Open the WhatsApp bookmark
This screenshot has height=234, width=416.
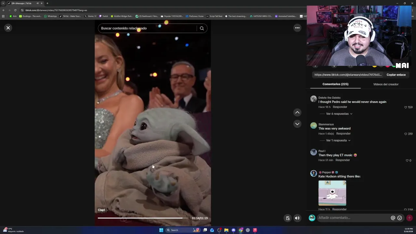(x=50, y=16)
